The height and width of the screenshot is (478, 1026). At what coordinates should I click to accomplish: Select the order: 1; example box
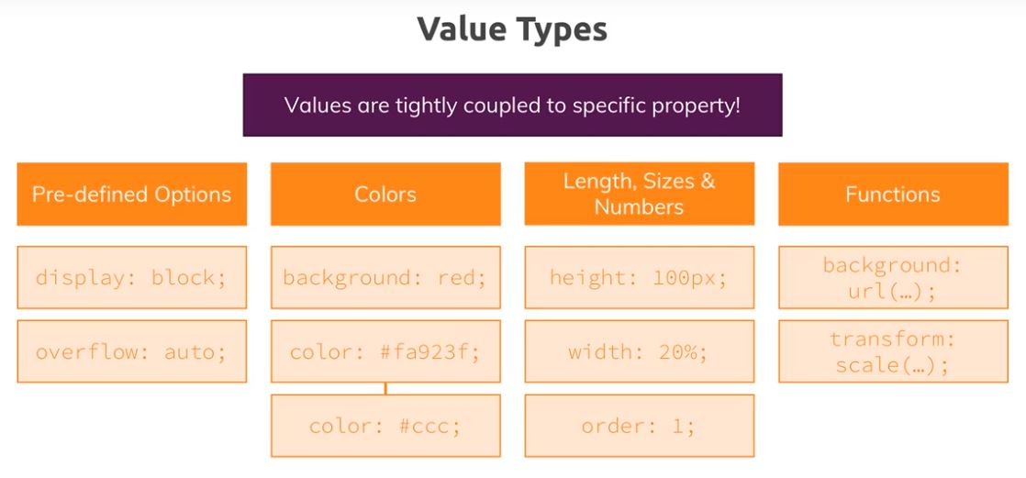point(640,426)
